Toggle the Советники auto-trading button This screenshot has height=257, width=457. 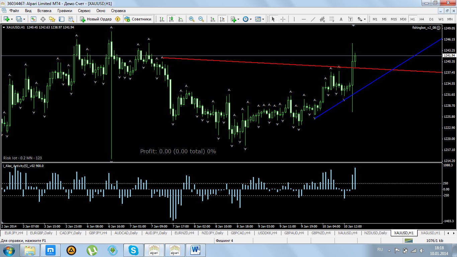click(x=138, y=19)
